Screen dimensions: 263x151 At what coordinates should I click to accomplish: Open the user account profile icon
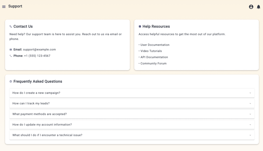251,7
